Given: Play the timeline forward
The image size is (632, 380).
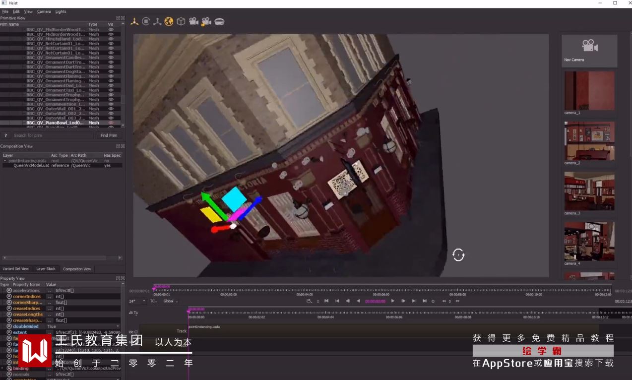Looking at the screenshot, I should 393,301.
